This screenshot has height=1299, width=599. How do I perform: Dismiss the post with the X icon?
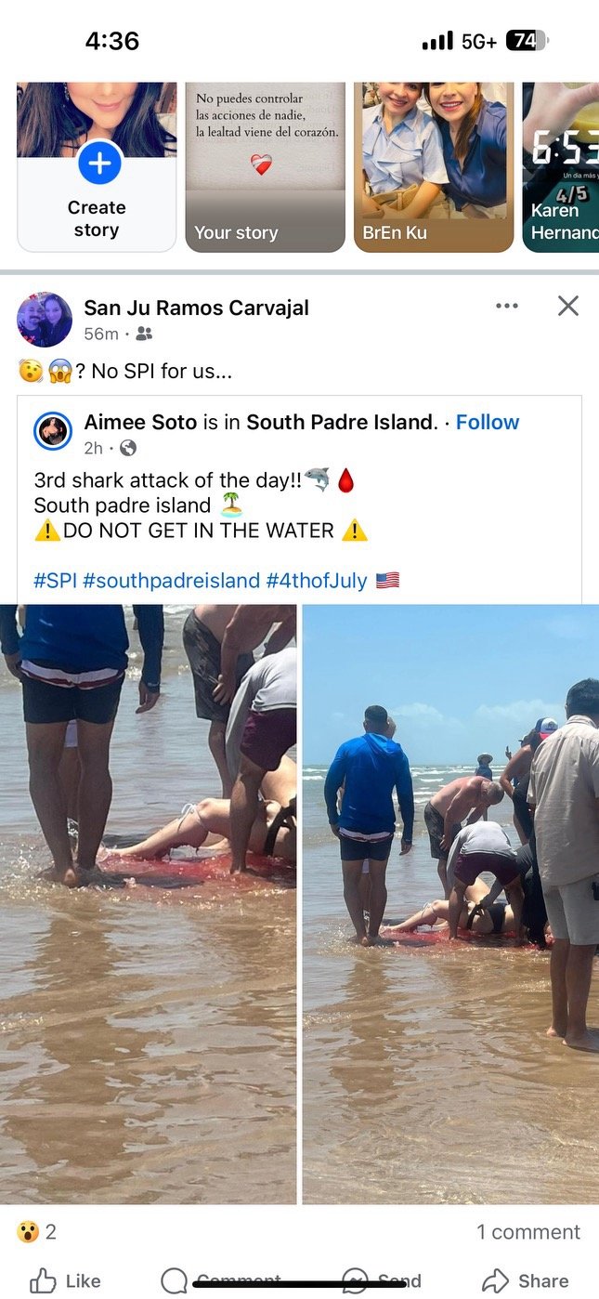click(568, 306)
